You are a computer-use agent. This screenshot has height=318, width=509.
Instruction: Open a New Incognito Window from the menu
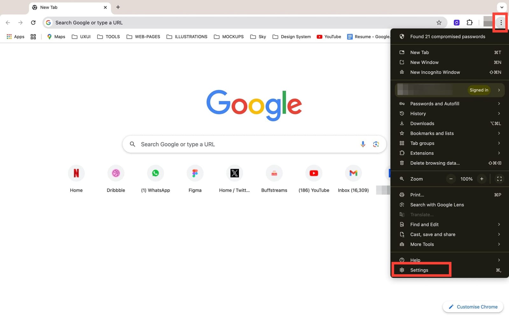point(435,72)
